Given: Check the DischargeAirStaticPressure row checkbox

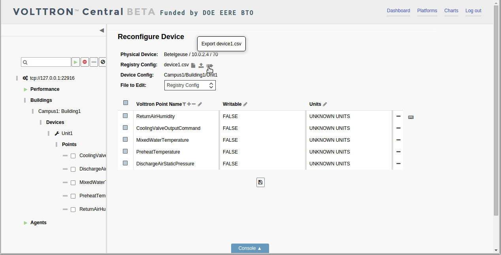Looking at the screenshot, I should coord(125,163).
